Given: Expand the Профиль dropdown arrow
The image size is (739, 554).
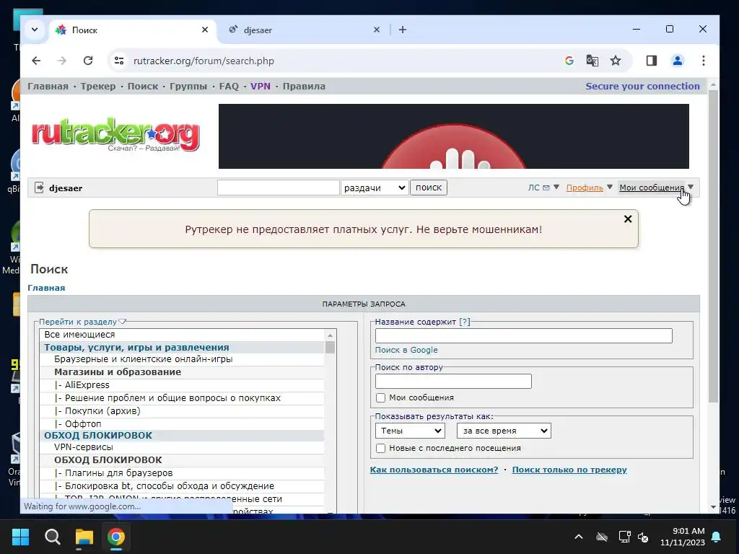Looking at the screenshot, I should (609, 187).
